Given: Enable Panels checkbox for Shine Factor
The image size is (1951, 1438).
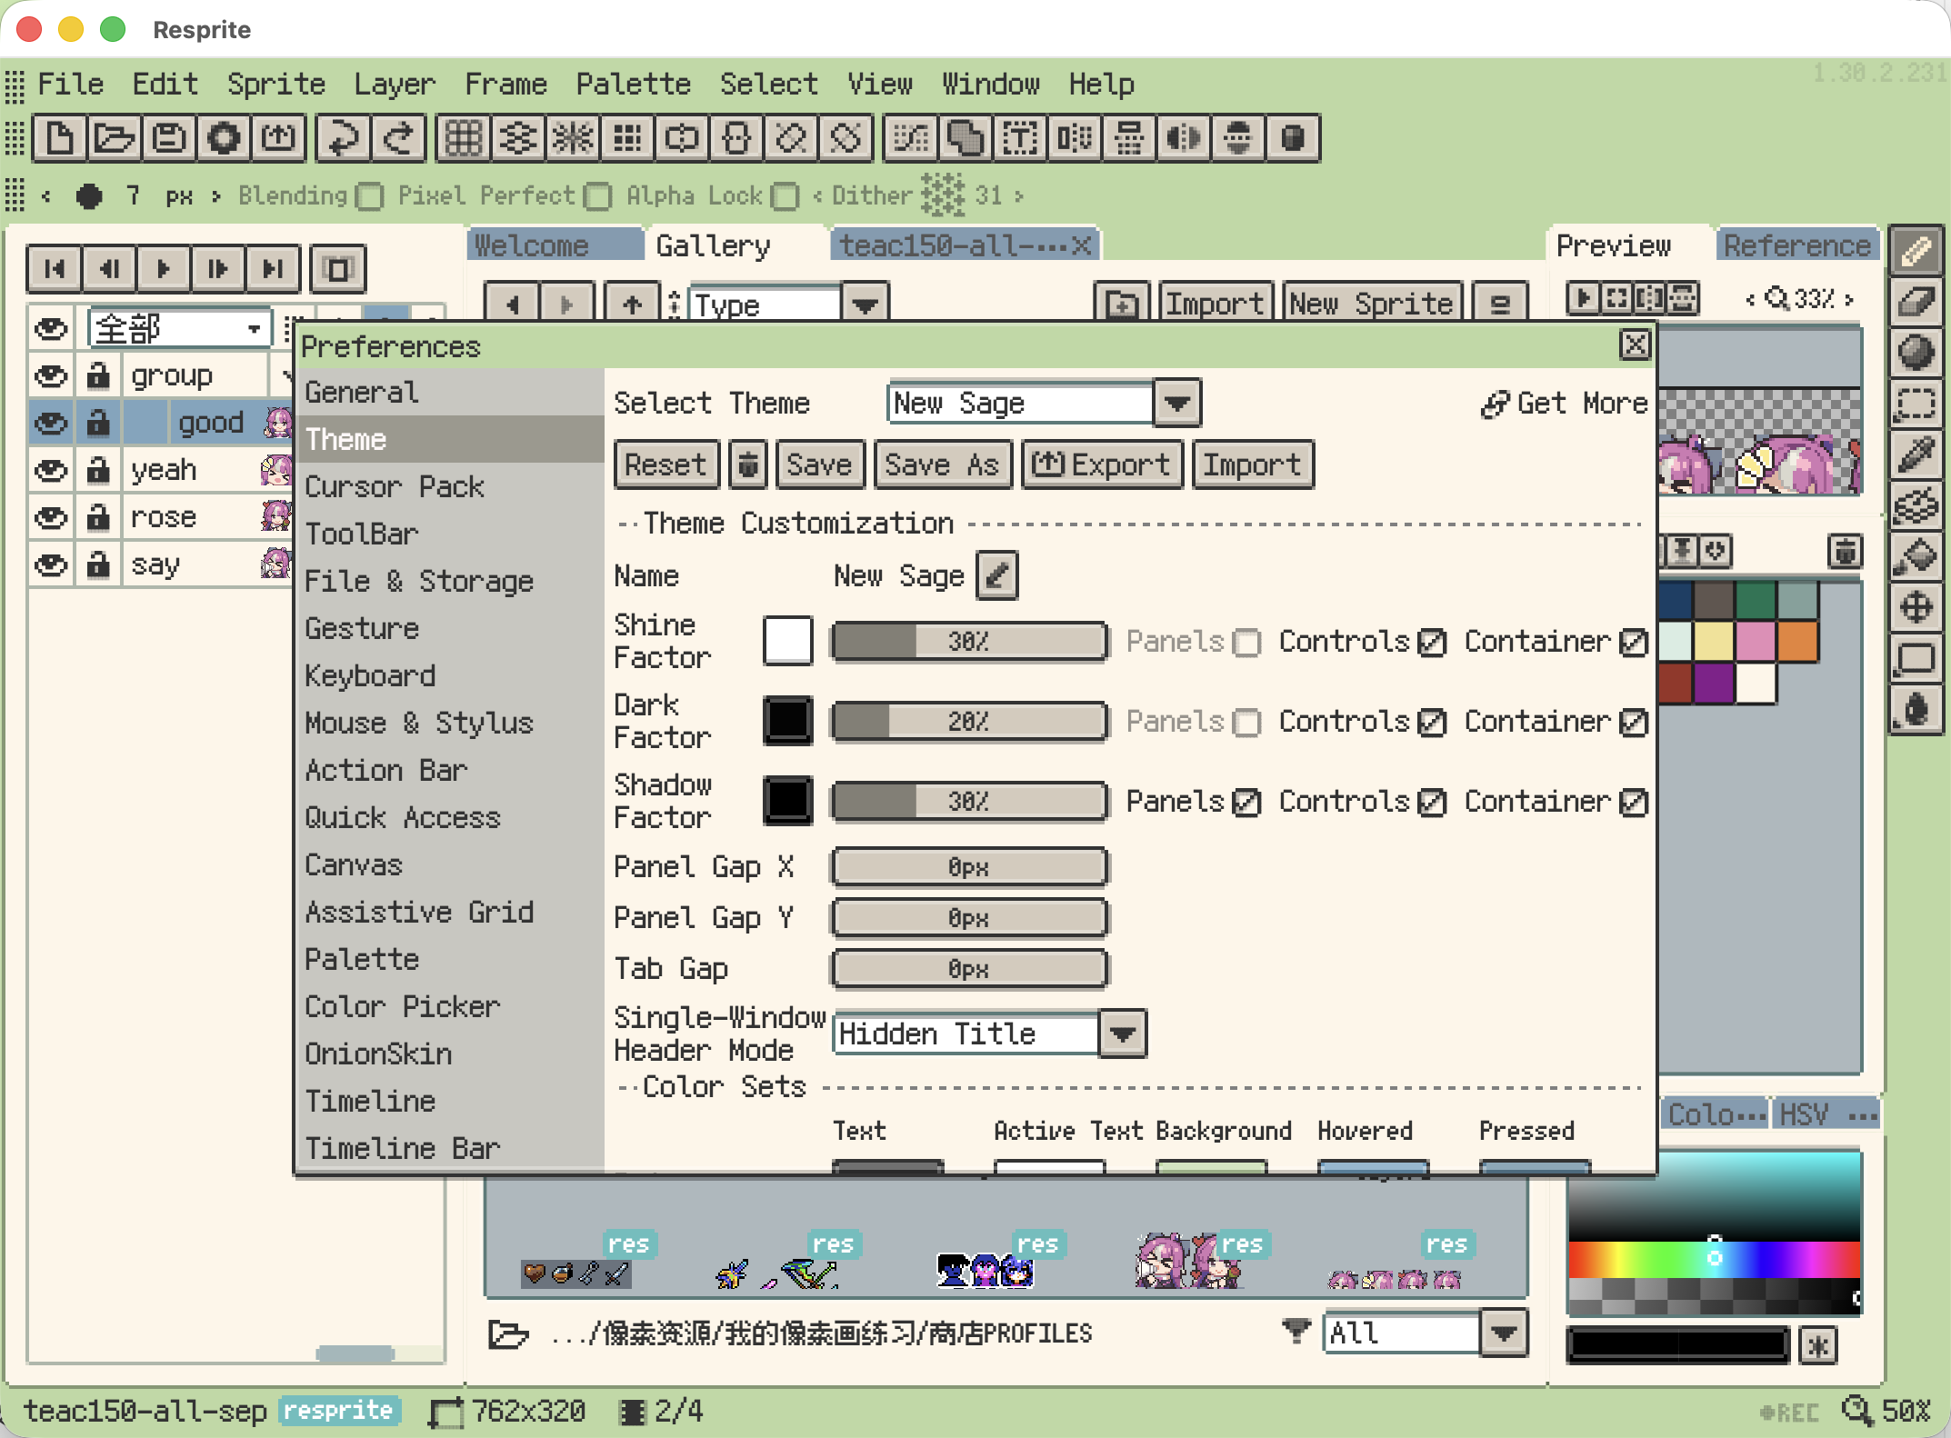Looking at the screenshot, I should (x=1246, y=643).
